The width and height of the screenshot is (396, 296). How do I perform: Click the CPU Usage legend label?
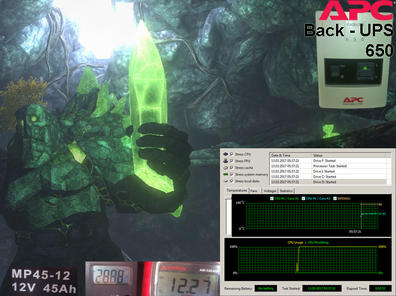tap(295, 242)
